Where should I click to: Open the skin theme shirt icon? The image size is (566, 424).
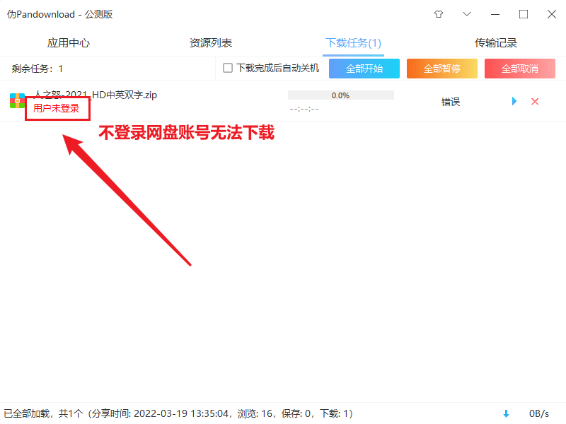coord(439,14)
